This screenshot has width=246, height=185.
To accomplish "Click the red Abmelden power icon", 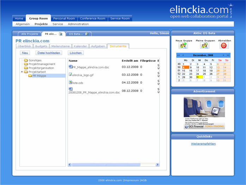I will click(224, 46).
